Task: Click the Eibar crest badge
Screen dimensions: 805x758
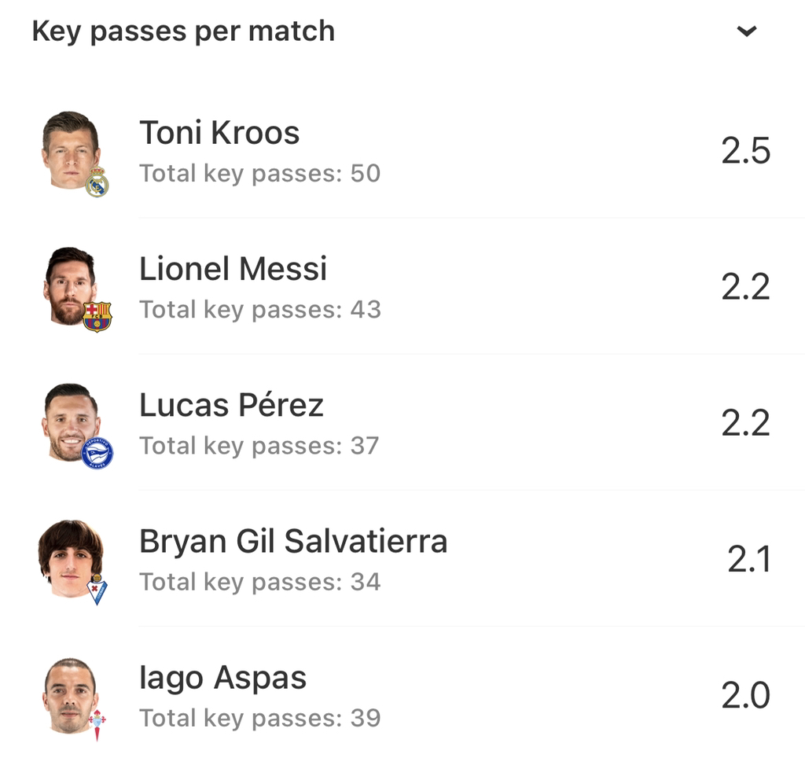Action: pyautogui.click(x=97, y=590)
